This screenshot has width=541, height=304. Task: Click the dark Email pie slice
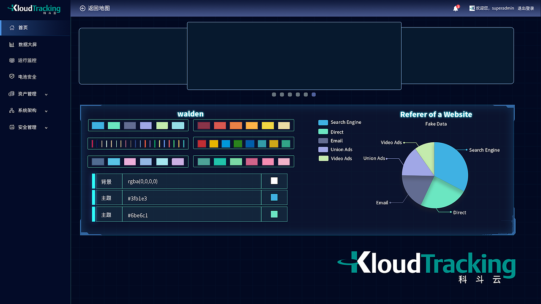[416, 189]
